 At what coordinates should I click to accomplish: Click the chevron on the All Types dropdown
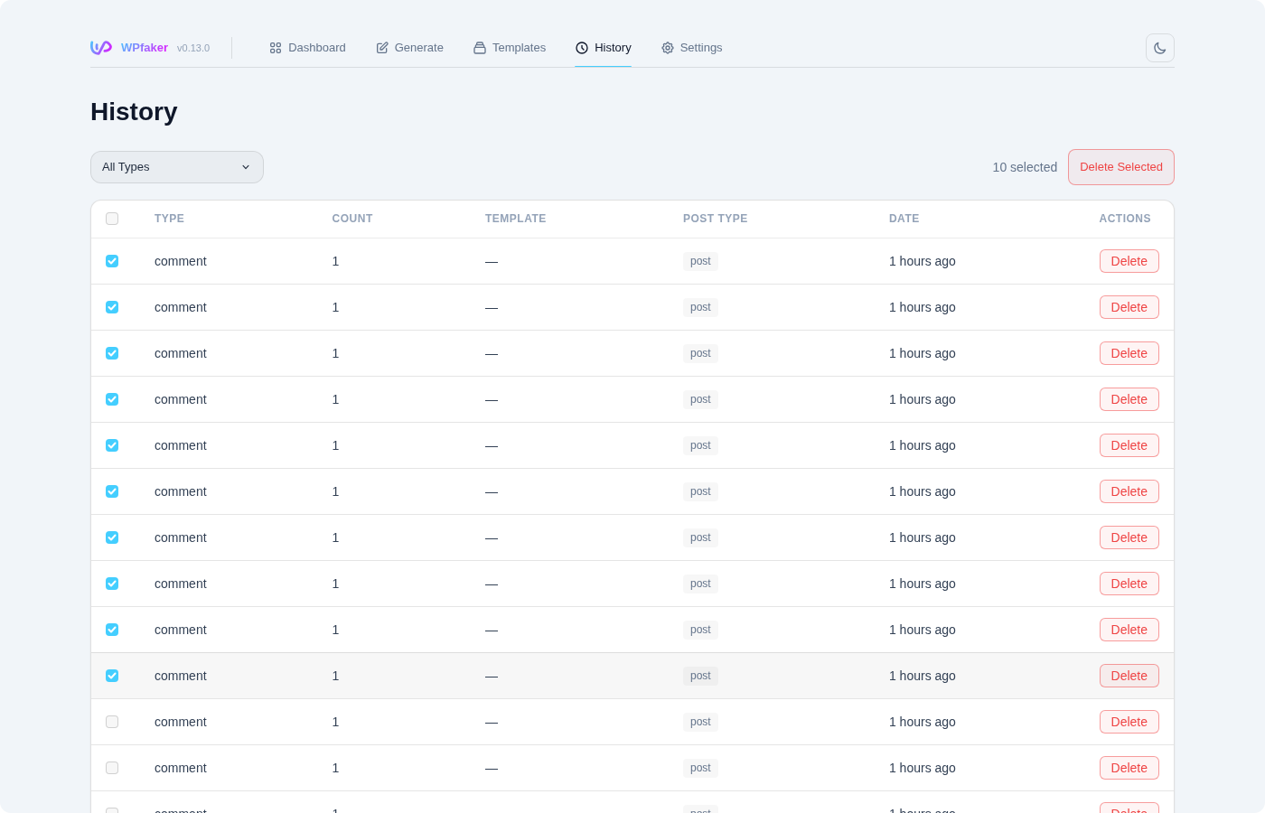coord(246,167)
